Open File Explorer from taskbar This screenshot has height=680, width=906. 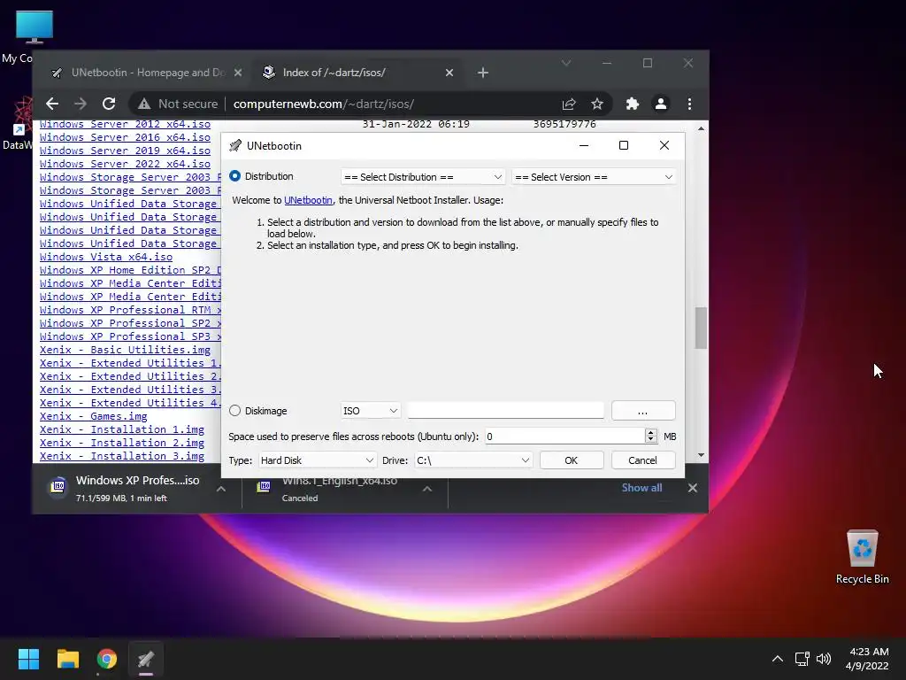pyautogui.click(x=67, y=659)
